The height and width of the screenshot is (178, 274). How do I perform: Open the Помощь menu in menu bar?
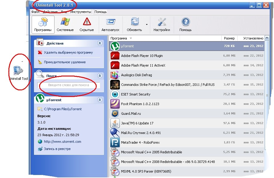click(x=101, y=12)
